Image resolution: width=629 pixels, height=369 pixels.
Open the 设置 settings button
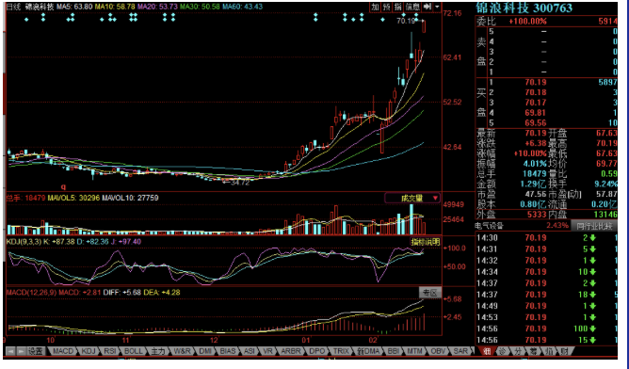pyautogui.click(x=35, y=351)
